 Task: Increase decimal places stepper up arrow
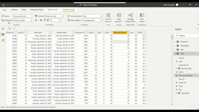pyautogui.click(x=59, y=19)
